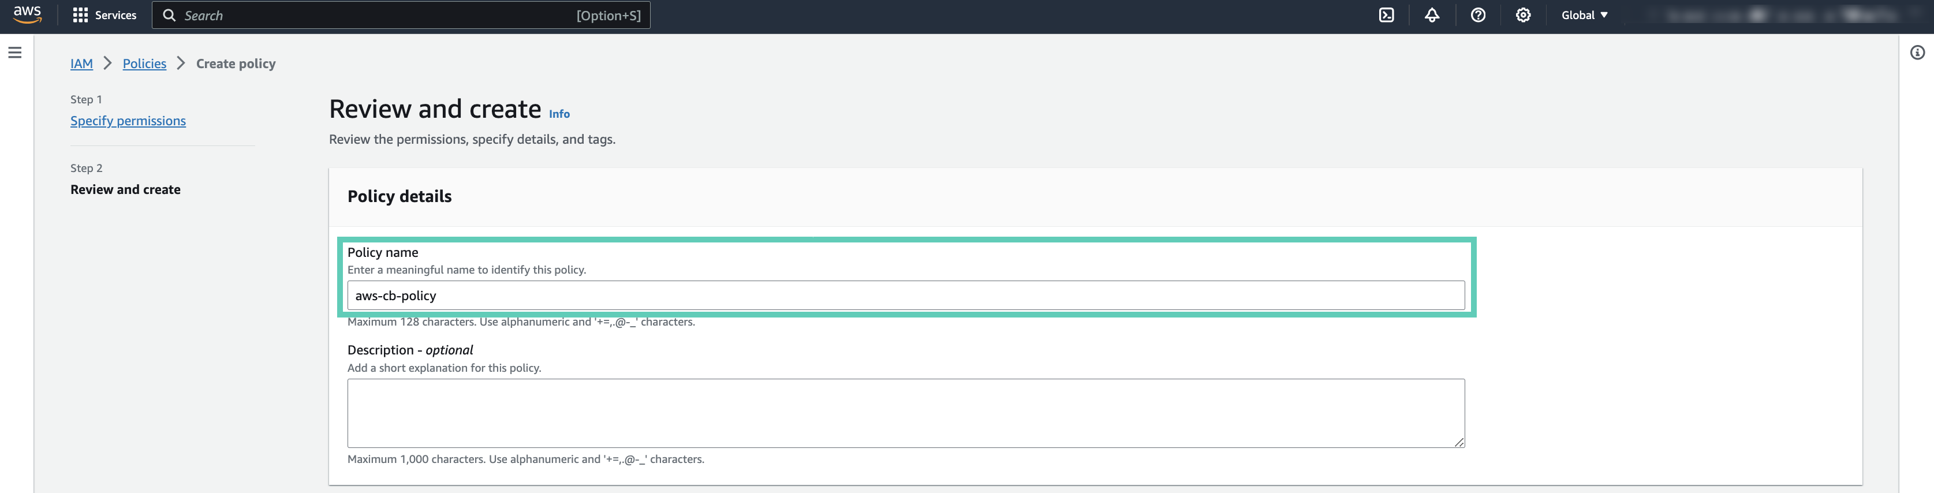This screenshot has height=493, width=1934.
Task: Click the Policy name text field
Action: (905, 296)
